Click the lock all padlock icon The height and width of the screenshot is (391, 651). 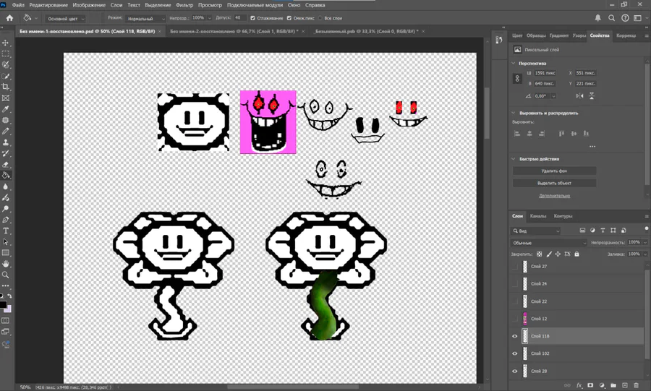[576, 254]
